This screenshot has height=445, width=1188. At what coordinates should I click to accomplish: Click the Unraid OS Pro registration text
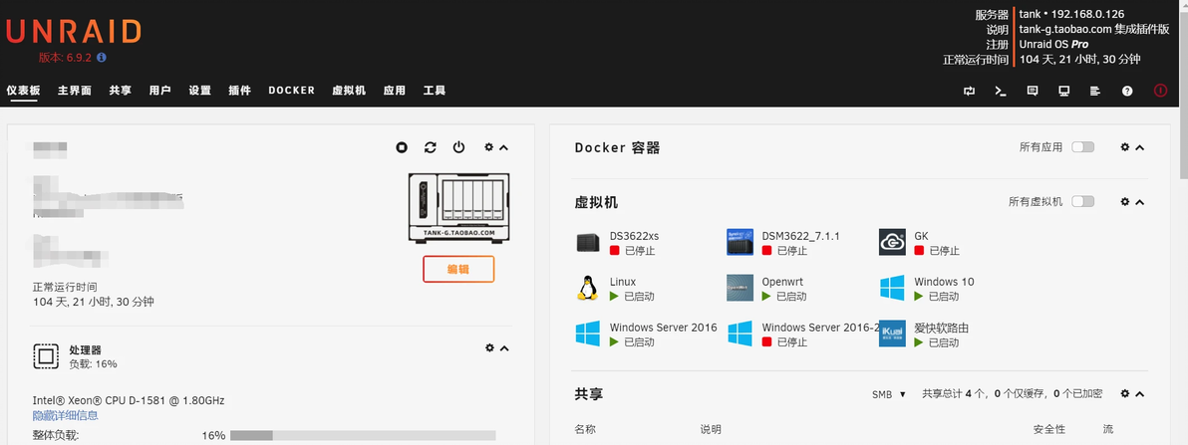(x=1053, y=44)
